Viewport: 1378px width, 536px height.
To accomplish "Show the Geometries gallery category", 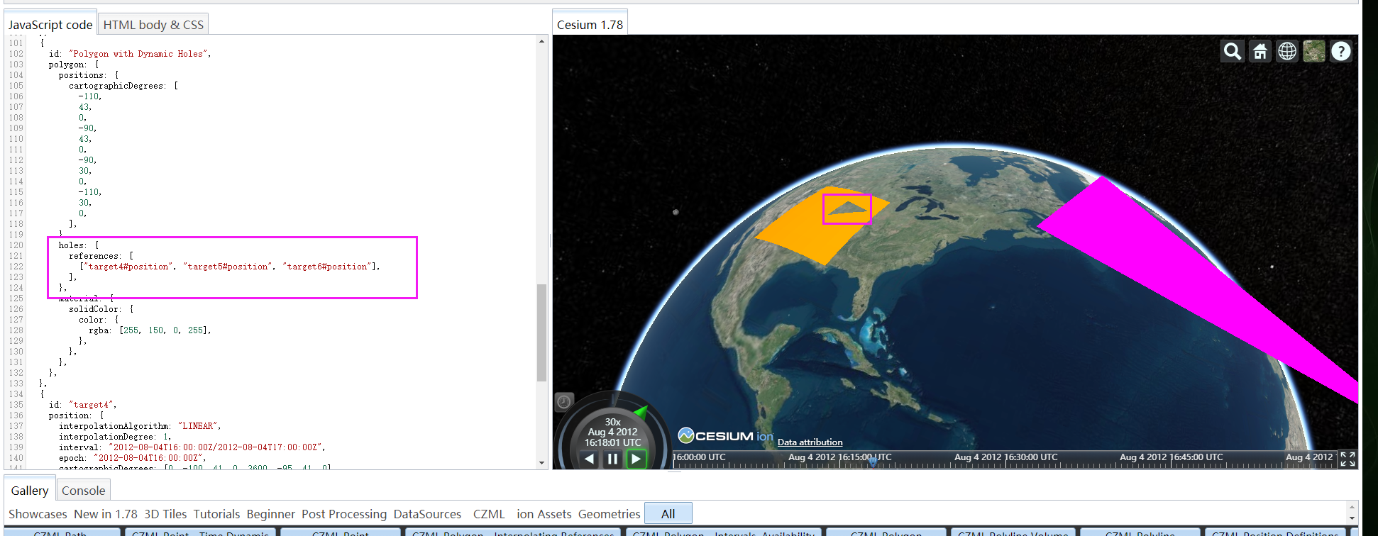I will [609, 514].
